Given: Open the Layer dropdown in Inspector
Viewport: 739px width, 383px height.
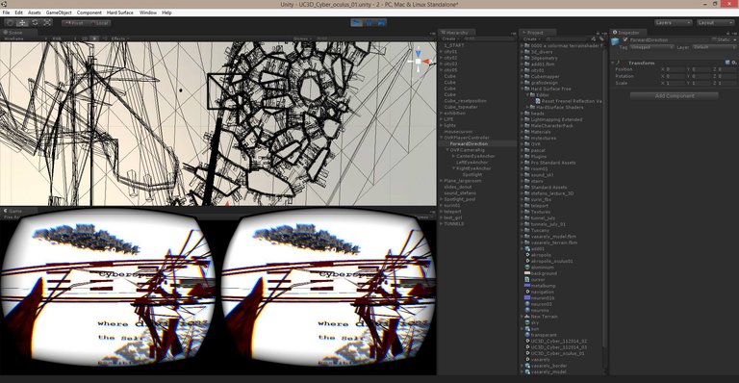Looking at the screenshot, I should click(x=715, y=47).
